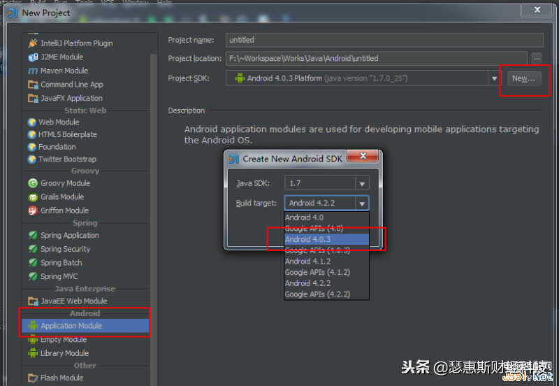Pick Android 4.0.3 build target
The width and height of the screenshot is (559, 386).
(326, 239)
